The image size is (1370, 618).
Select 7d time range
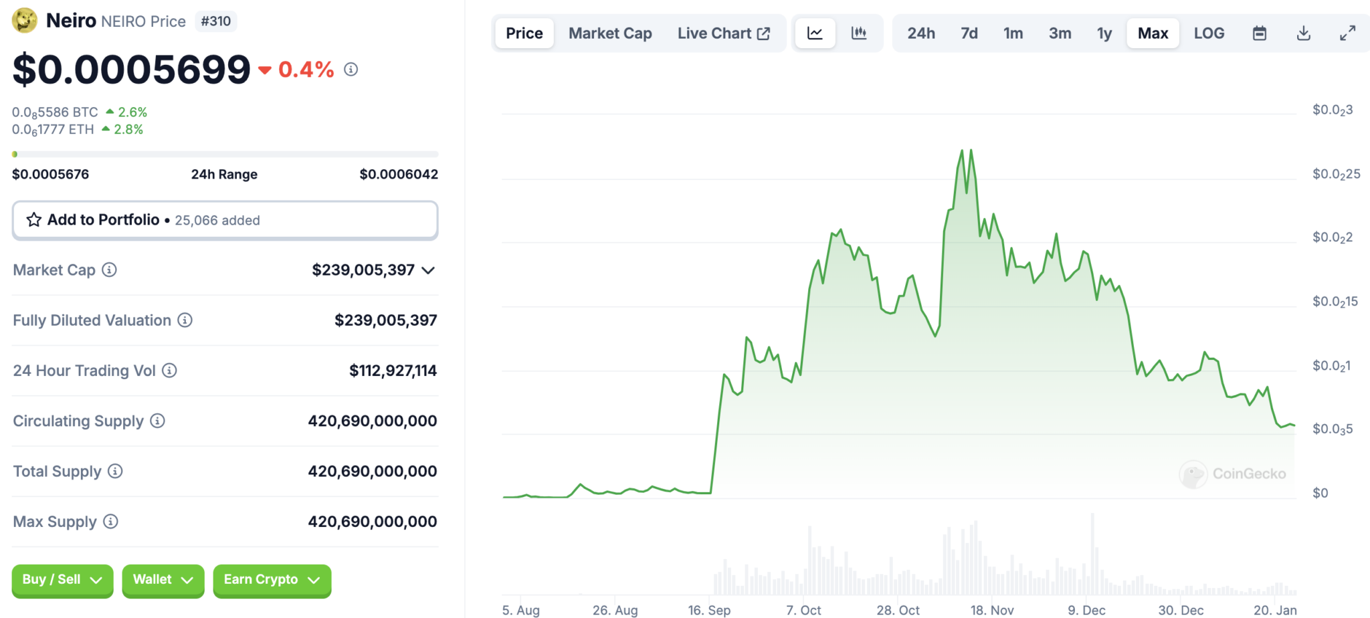click(969, 33)
